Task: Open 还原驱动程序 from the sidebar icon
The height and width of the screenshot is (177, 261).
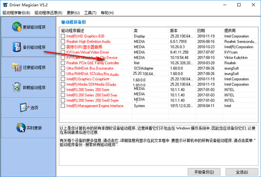Action: tap(15, 67)
